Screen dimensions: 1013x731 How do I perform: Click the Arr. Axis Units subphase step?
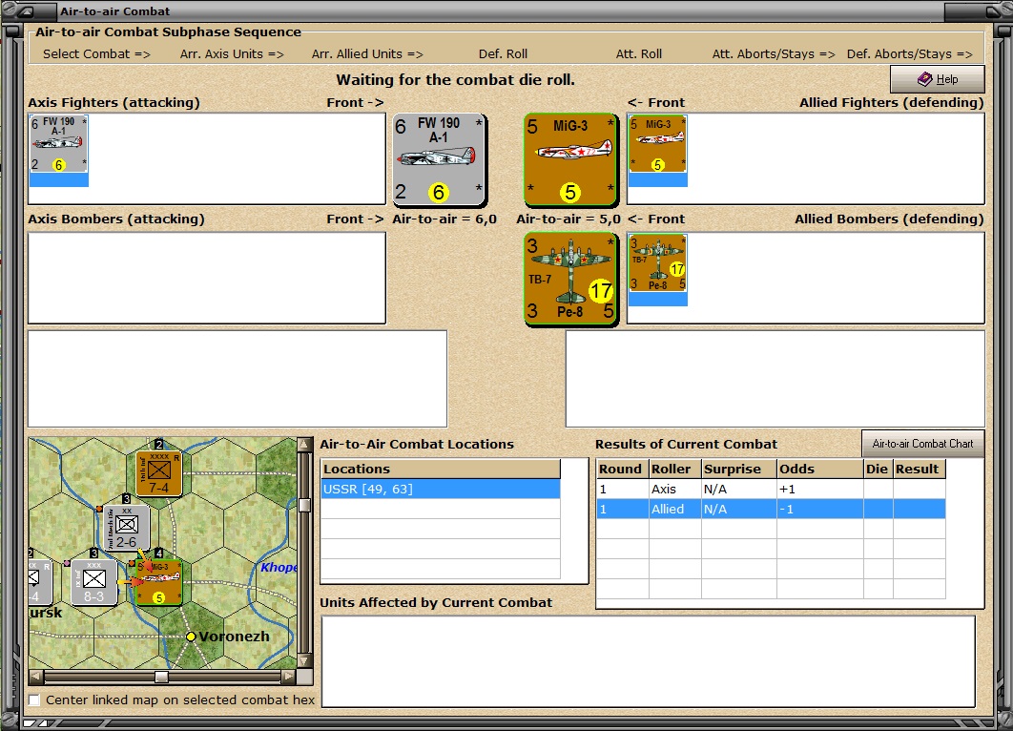[x=232, y=53]
